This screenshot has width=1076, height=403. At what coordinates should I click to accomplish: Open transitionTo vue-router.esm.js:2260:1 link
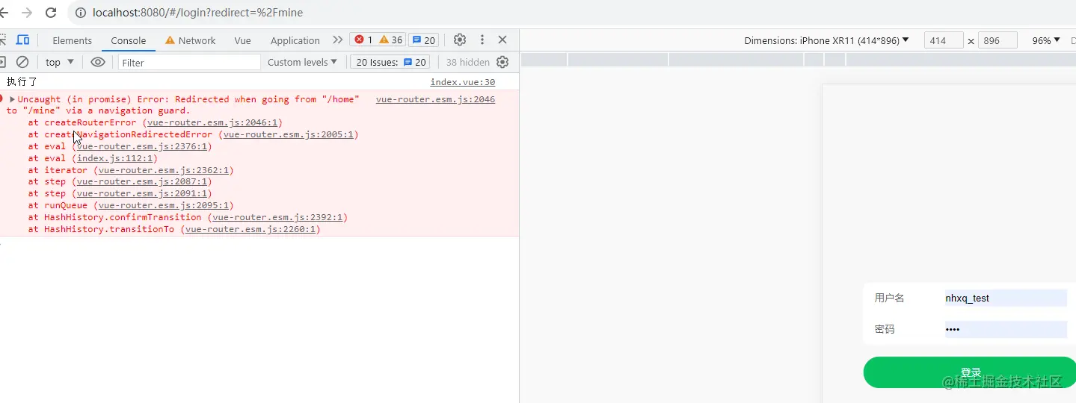pos(250,229)
